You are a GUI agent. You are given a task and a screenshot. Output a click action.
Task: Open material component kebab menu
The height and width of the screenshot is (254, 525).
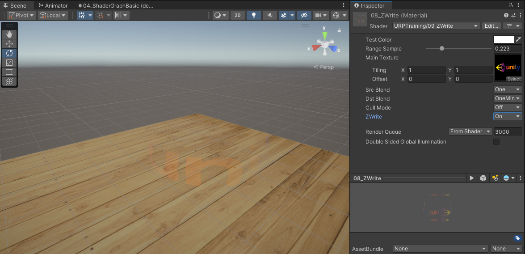point(521,15)
